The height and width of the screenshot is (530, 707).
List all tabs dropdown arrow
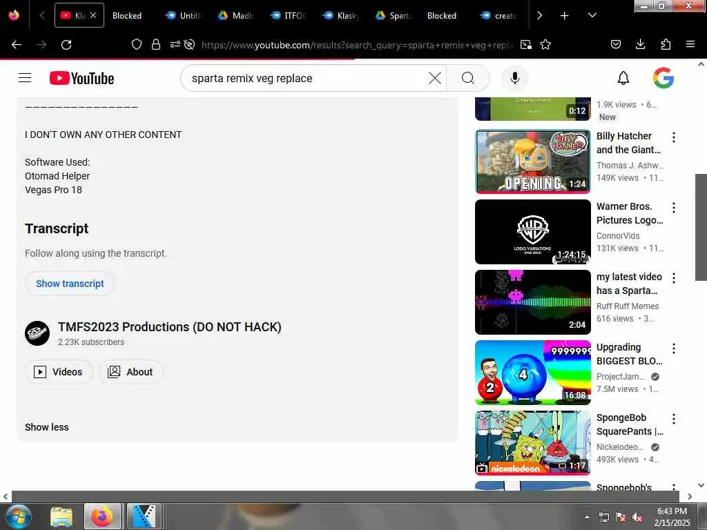[x=592, y=15]
